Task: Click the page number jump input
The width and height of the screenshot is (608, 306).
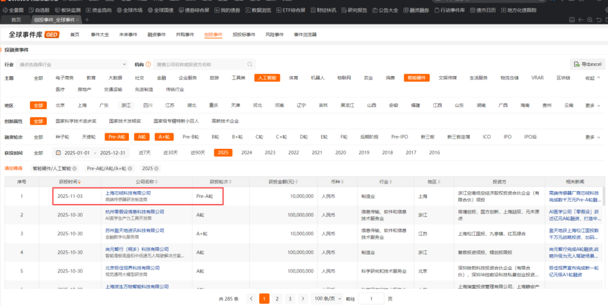Action: tap(371, 298)
